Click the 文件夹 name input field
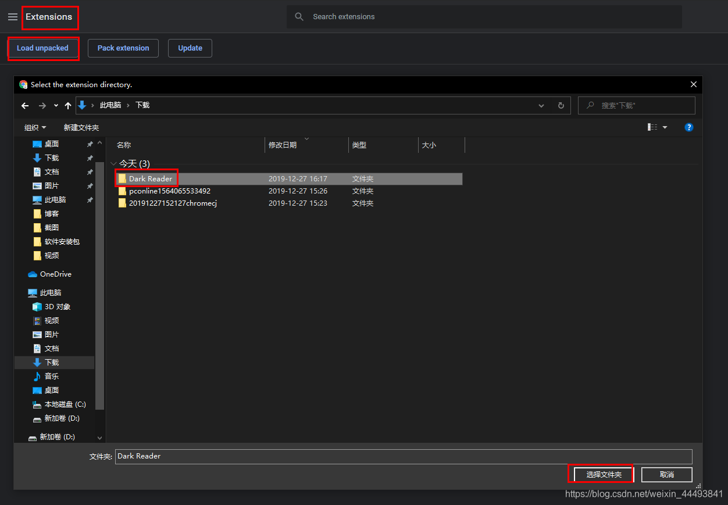 pyautogui.click(x=404, y=456)
